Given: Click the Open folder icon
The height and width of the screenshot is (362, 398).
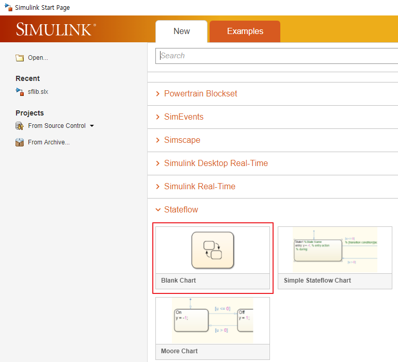Looking at the screenshot, I should click(x=20, y=58).
